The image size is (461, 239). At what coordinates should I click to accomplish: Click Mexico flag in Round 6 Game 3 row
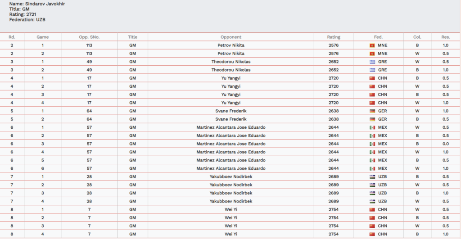[372, 144]
